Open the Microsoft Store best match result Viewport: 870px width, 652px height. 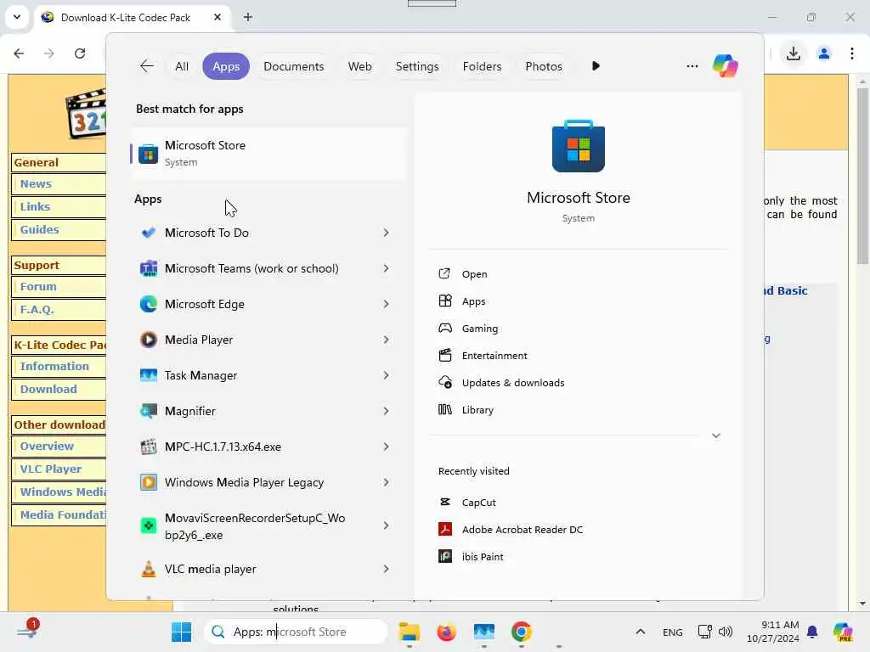point(268,154)
